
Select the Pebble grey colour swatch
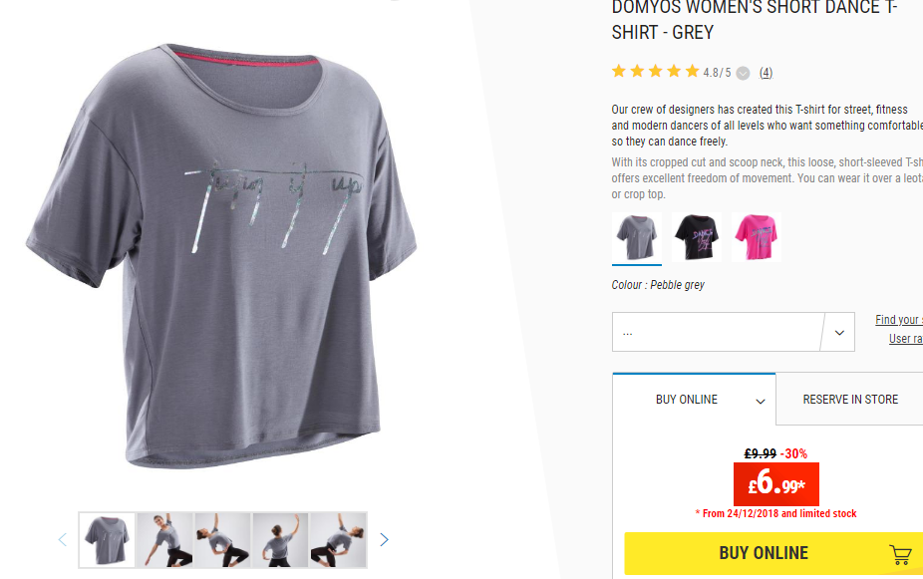(x=637, y=237)
